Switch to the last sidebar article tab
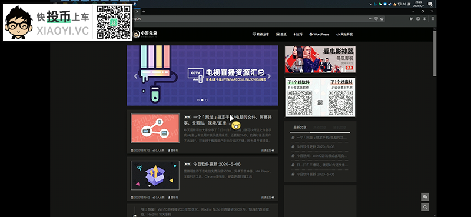This screenshot has height=217, width=471. coord(340,127)
